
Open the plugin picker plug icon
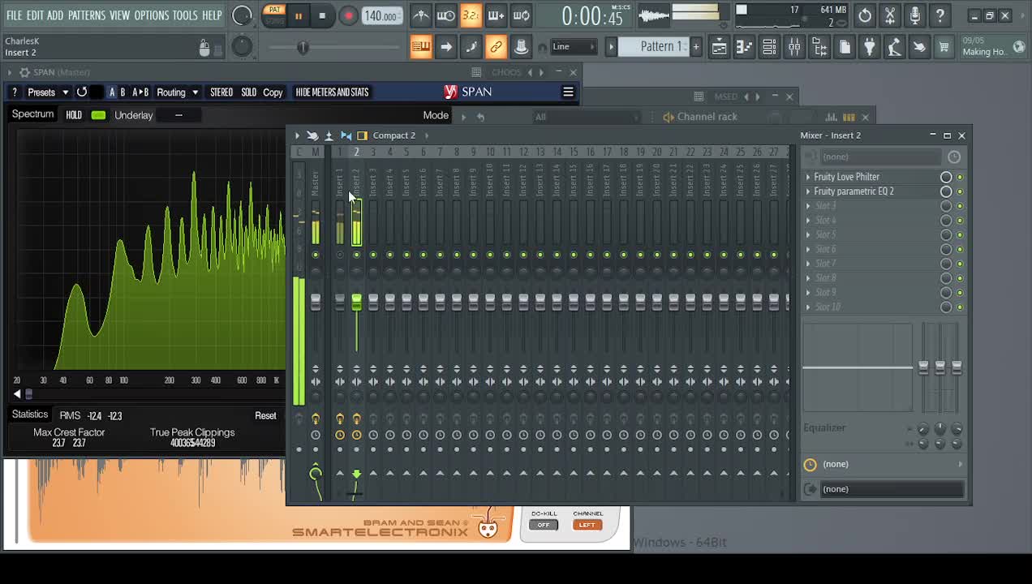coord(870,47)
